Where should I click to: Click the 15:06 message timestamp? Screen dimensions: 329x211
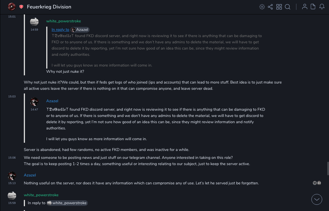pyautogui.click(x=12, y=157)
